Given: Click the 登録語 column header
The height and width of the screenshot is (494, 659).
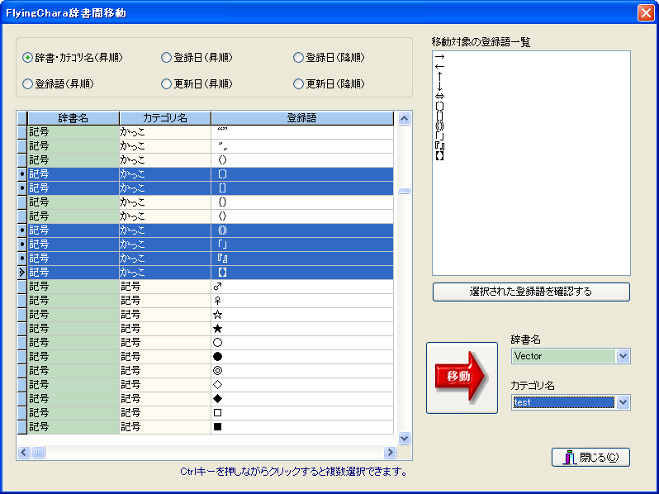Looking at the screenshot, I should (x=302, y=118).
